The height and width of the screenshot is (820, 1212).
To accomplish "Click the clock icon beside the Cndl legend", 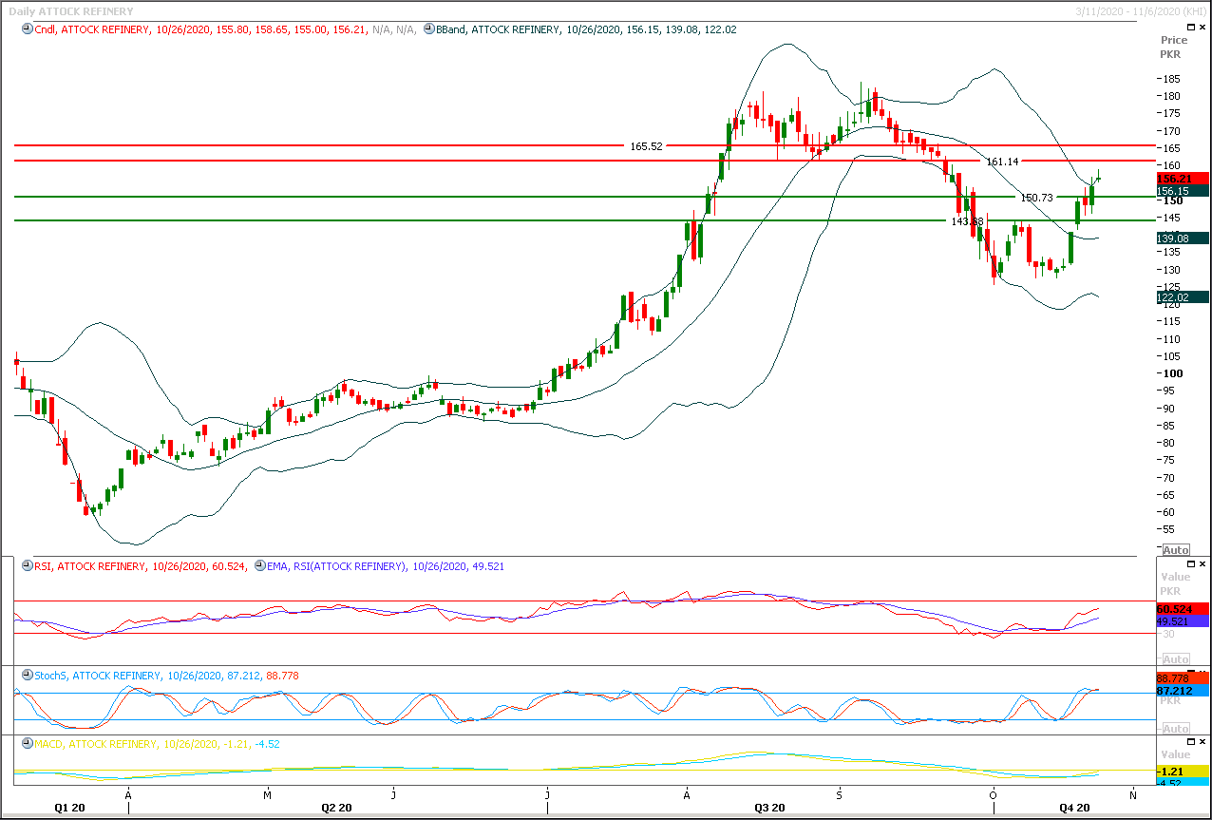I will point(27,29).
